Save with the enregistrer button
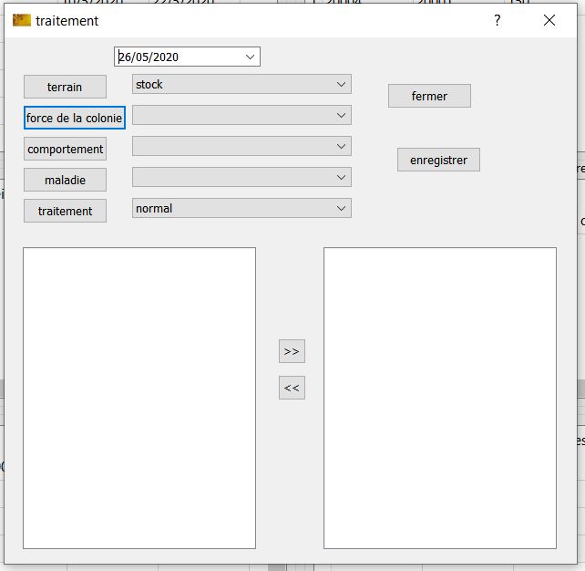The image size is (585, 571). 438,160
